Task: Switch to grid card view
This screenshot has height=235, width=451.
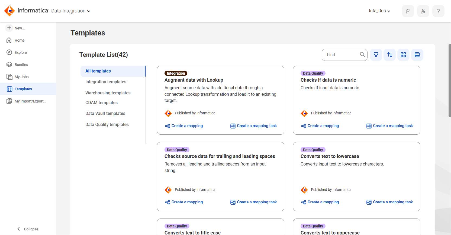Action: pyautogui.click(x=403, y=55)
